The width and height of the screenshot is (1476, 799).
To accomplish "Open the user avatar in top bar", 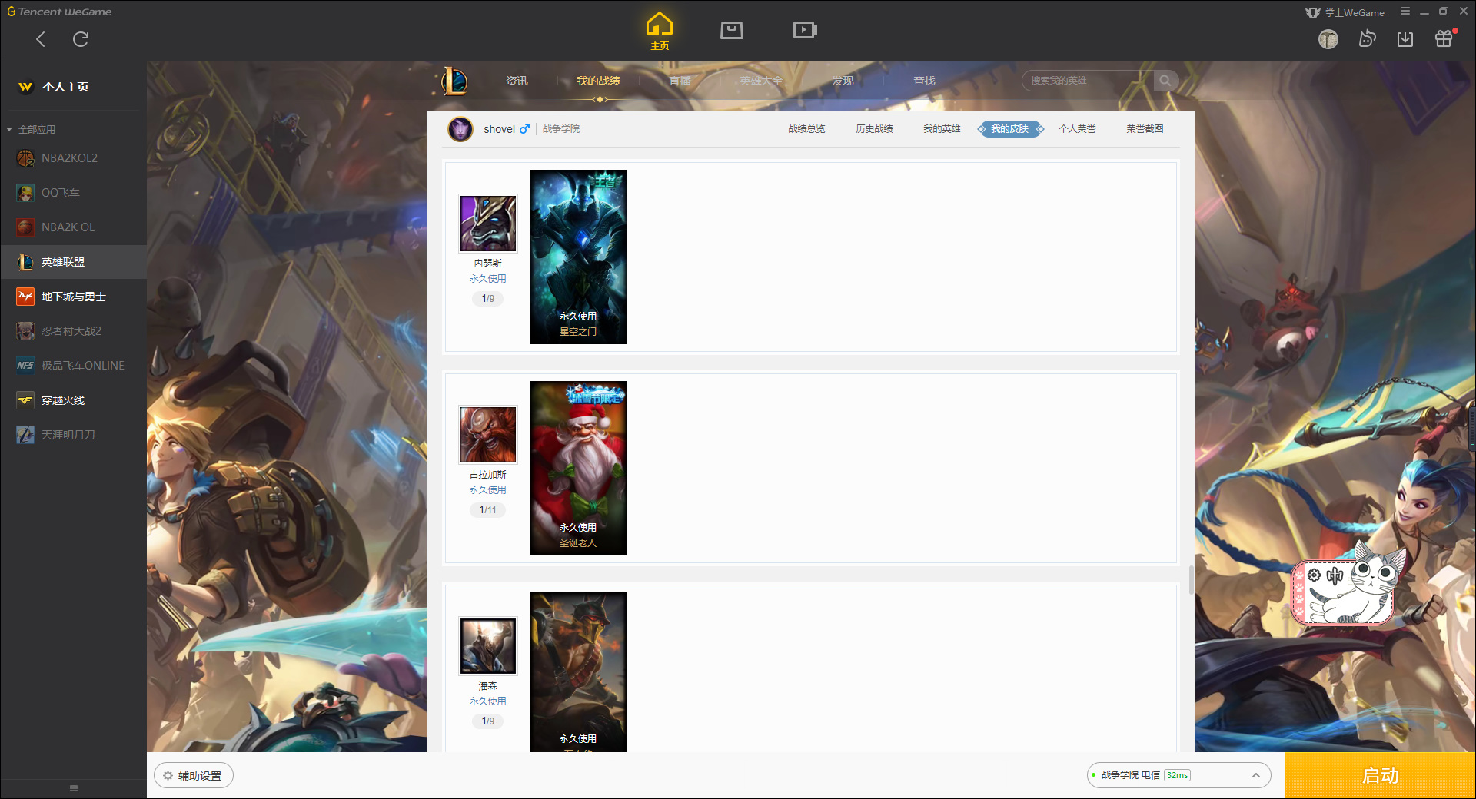I will (x=1328, y=39).
